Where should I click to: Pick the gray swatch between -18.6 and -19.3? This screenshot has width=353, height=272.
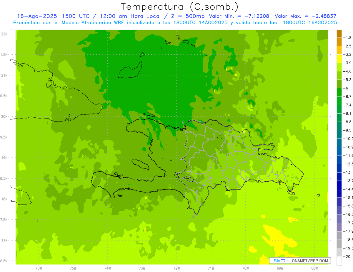coord(339,244)
